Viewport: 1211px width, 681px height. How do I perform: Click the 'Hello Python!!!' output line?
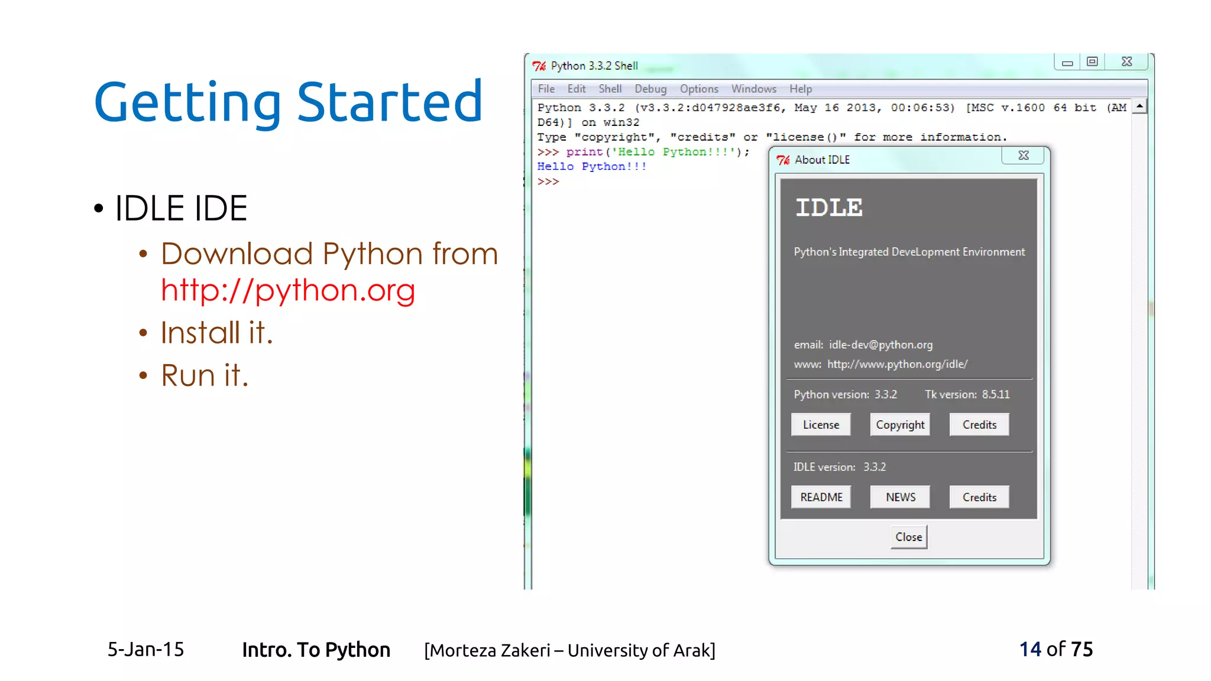592,167
